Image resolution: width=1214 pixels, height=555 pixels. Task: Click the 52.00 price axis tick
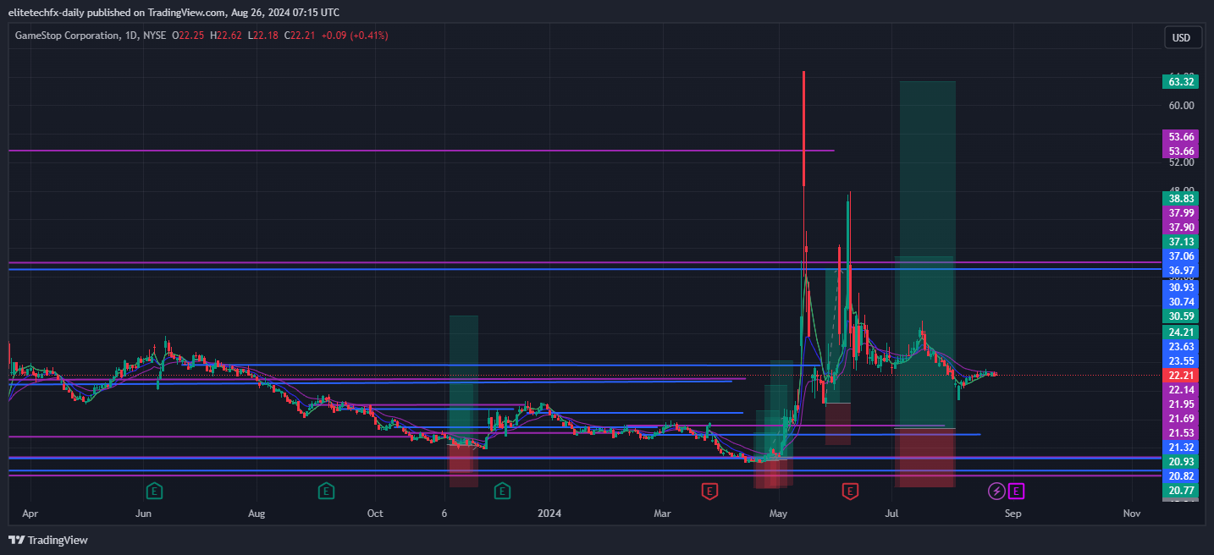[1180, 162]
